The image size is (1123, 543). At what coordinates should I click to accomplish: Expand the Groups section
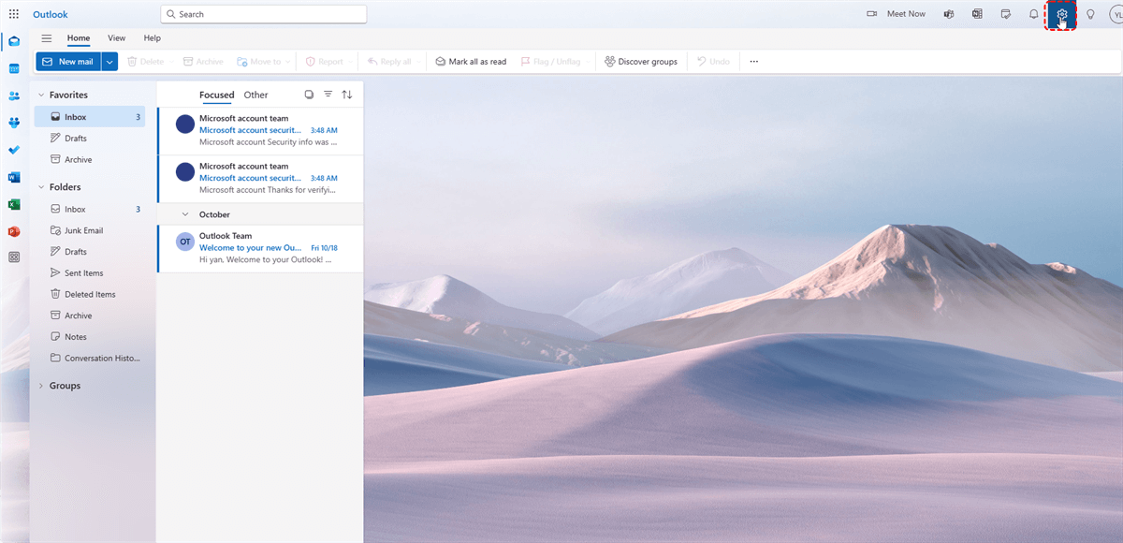[41, 386]
